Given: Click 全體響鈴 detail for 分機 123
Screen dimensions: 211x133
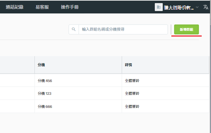Looking at the screenshot, I should 132,93.
